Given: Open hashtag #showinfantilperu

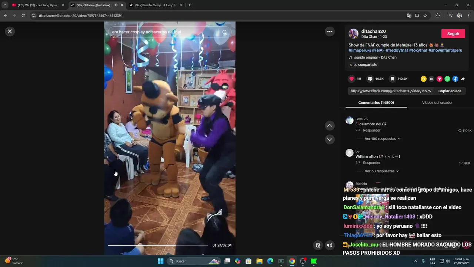Looking at the screenshot, I should (x=445, y=50).
